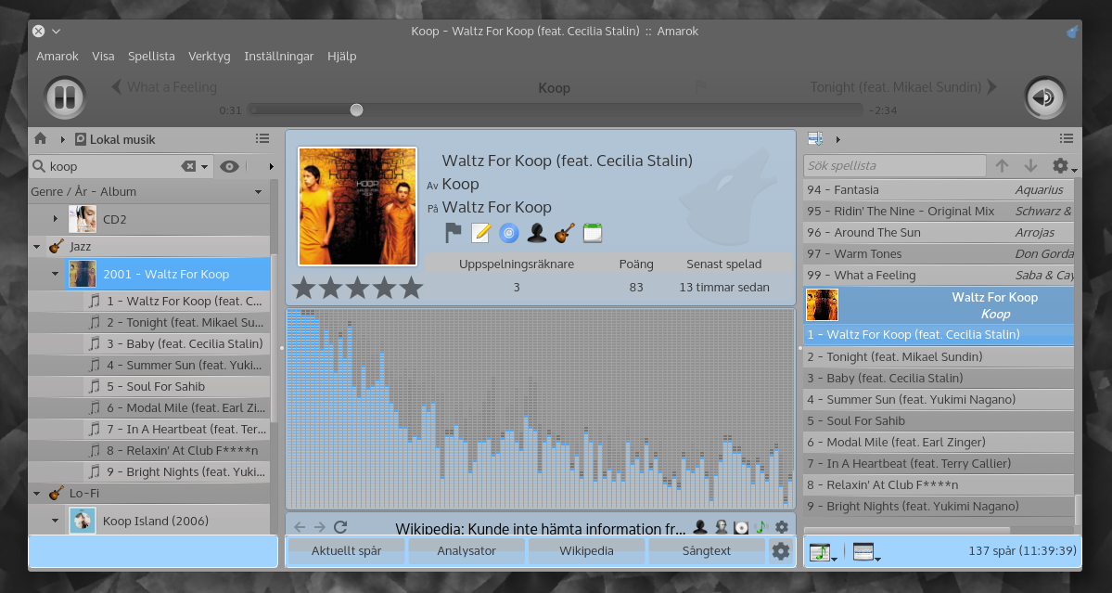This screenshot has height=593, width=1112.
Task: Click the flag bookmark icon
Action: pos(453,233)
